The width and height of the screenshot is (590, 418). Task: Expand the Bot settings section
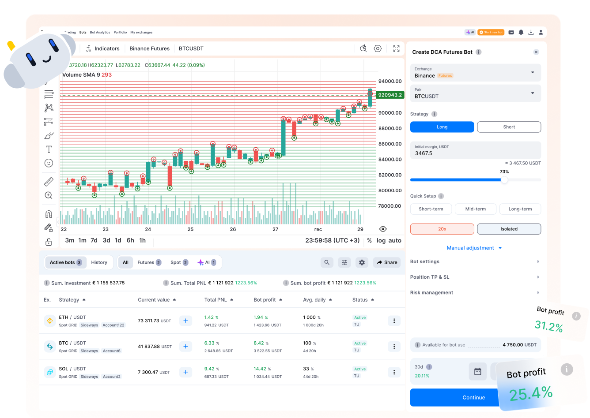point(475,261)
